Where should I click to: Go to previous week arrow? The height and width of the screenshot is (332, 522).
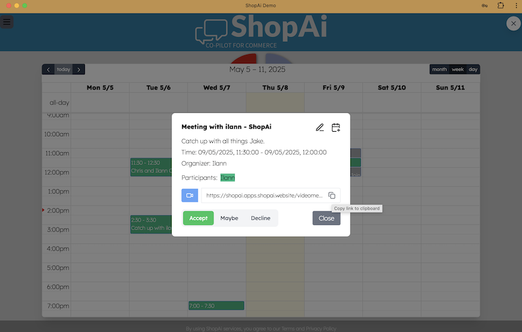pyautogui.click(x=48, y=70)
